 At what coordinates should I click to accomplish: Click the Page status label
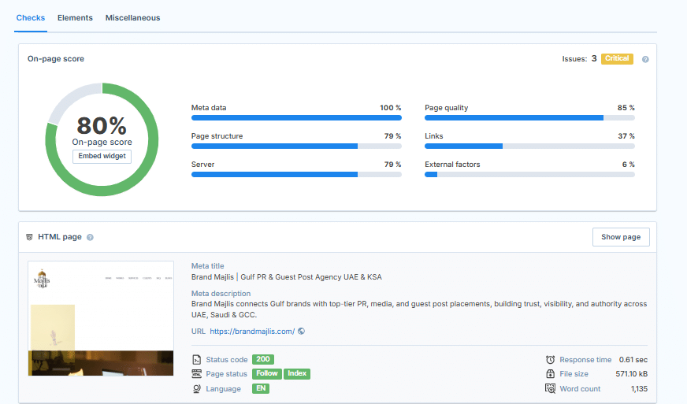coord(227,374)
